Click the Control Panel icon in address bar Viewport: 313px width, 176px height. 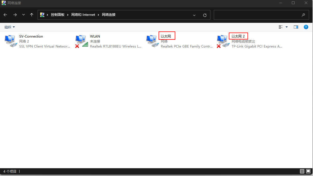pos(42,15)
